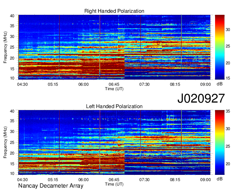Click the 05:15 tick under Left Handed plot
Viewport: 234px width, 190px height.
[x=53, y=180]
